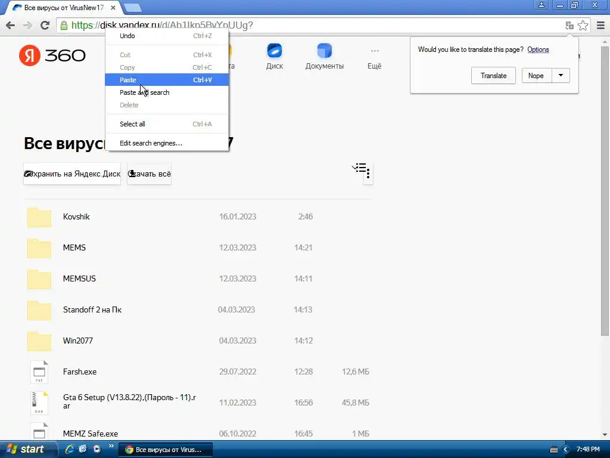This screenshot has height=458, width=610.
Task: Choose Paste from the context menu
Action: point(167,80)
